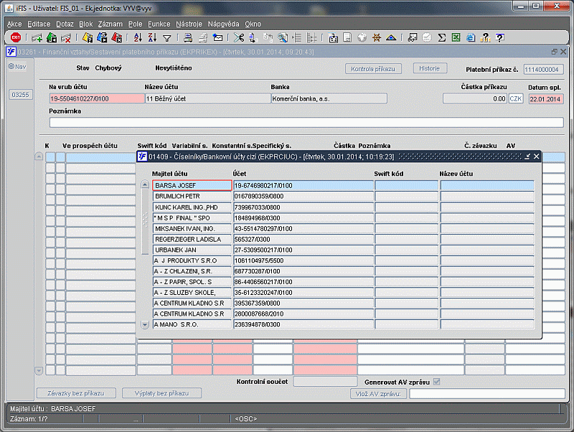
Task: Click the Závazky bez příkazu button
Action: pyautogui.click(x=76, y=393)
